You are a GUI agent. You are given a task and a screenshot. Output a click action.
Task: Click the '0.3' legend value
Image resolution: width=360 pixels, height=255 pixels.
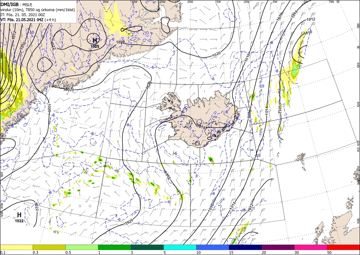35,252
